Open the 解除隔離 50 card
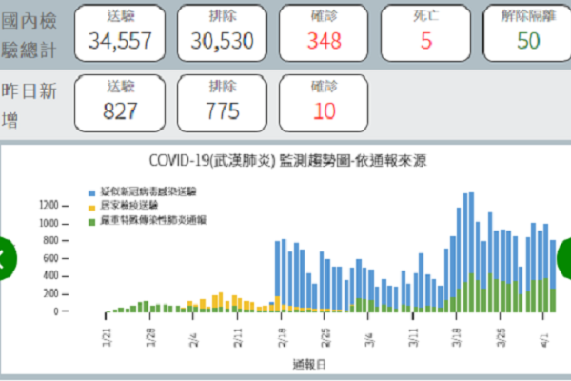Image resolution: width=571 pixels, height=381 pixels. coord(527,30)
